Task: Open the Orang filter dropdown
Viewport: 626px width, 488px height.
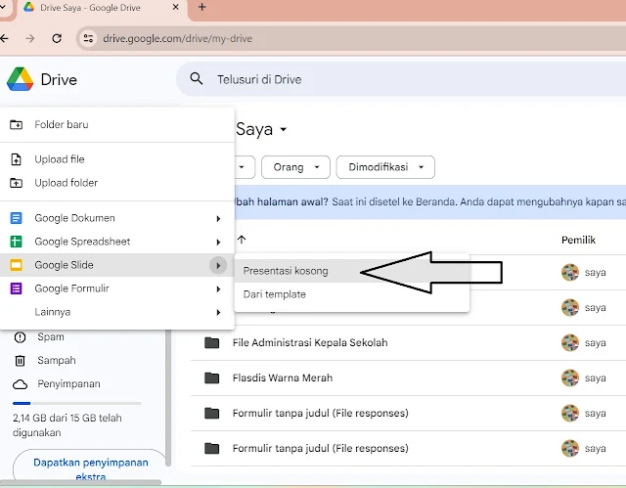Action: [295, 167]
